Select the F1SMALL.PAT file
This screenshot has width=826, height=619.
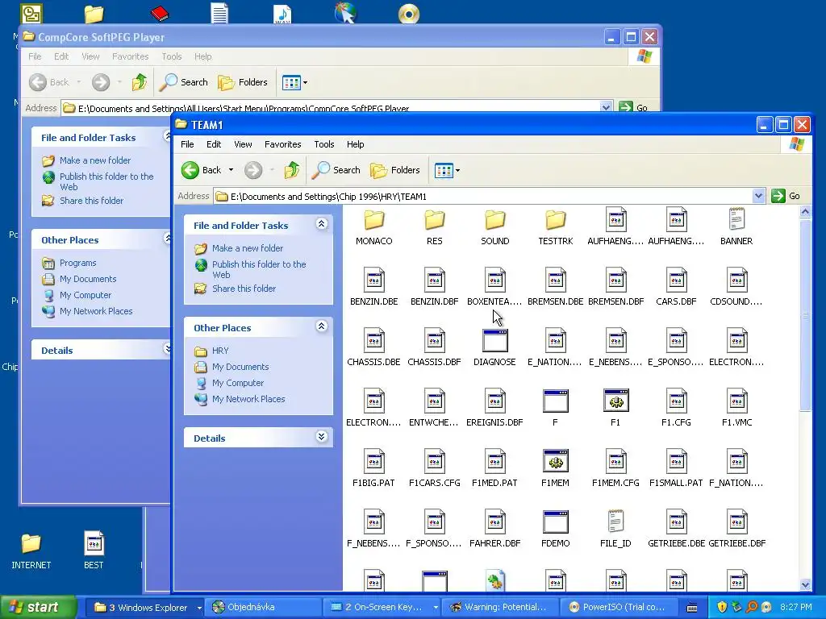click(676, 469)
